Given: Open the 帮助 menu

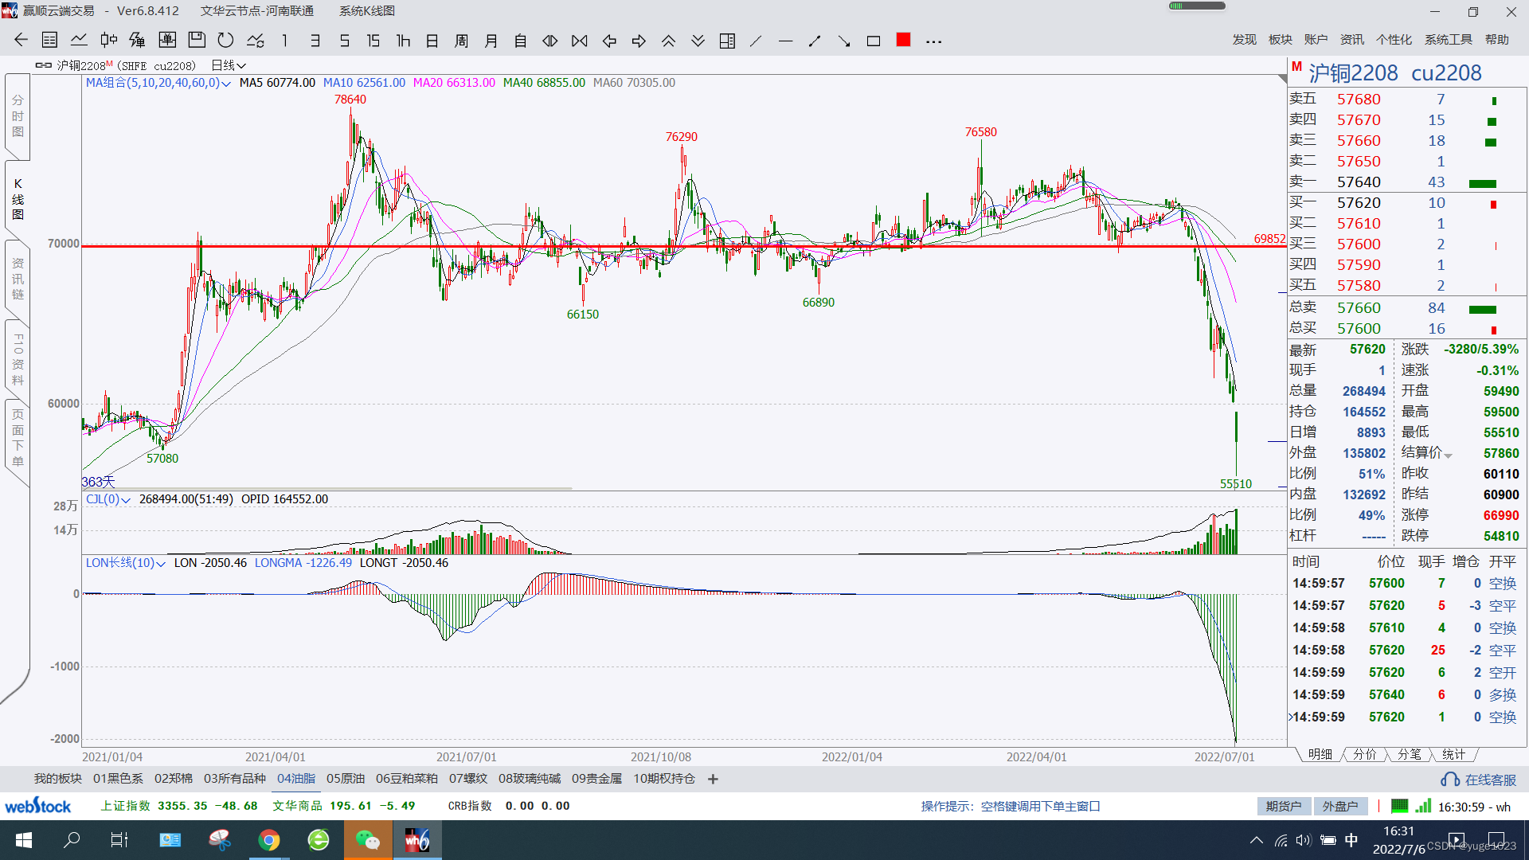Looking at the screenshot, I should pos(1496,40).
